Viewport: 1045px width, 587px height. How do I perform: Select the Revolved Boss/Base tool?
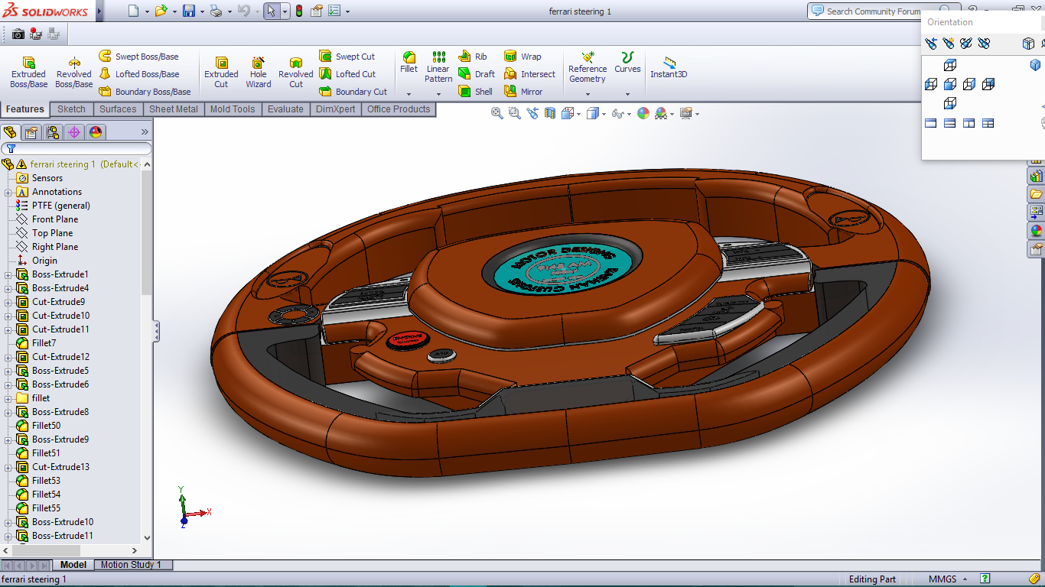pyautogui.click(x=74, y=72)
